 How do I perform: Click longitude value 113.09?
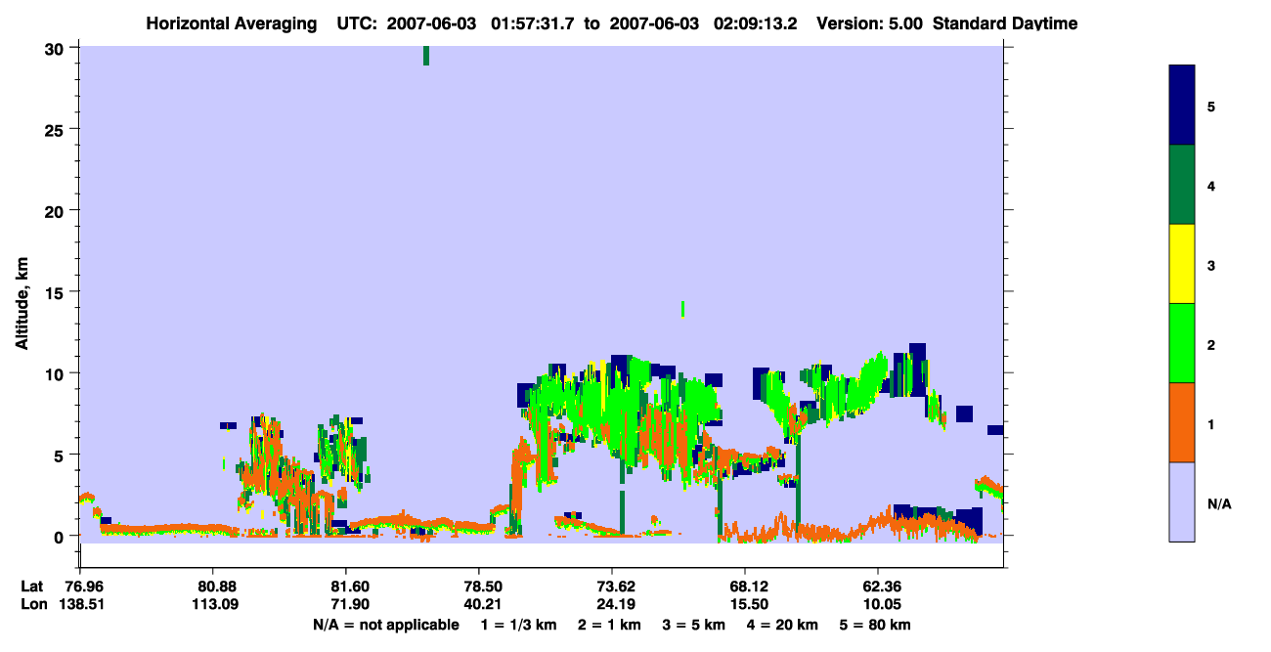[213, 604]
